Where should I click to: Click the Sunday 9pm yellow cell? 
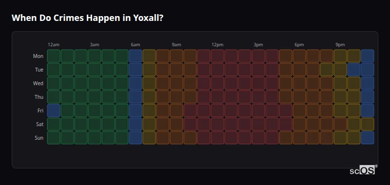(x=340, y=138)
